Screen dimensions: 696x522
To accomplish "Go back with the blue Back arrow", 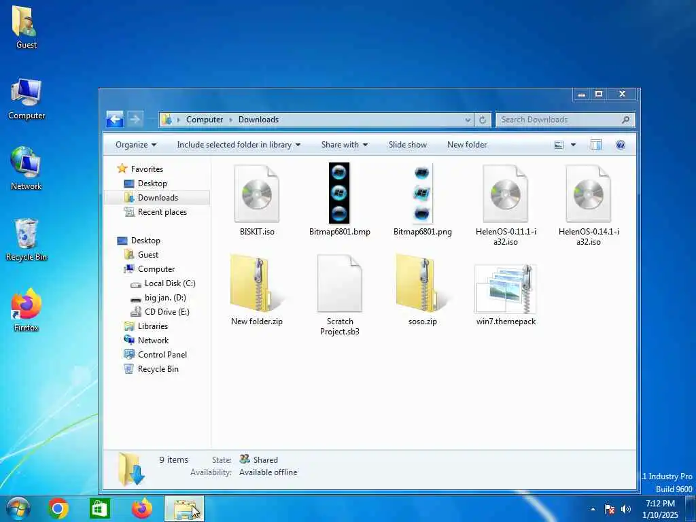I will coord(115,119).
